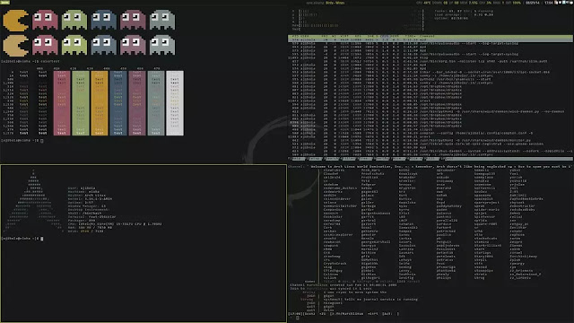Click the clock in the top status bar
The image size is (574, 323).
[x=548, y=3]
